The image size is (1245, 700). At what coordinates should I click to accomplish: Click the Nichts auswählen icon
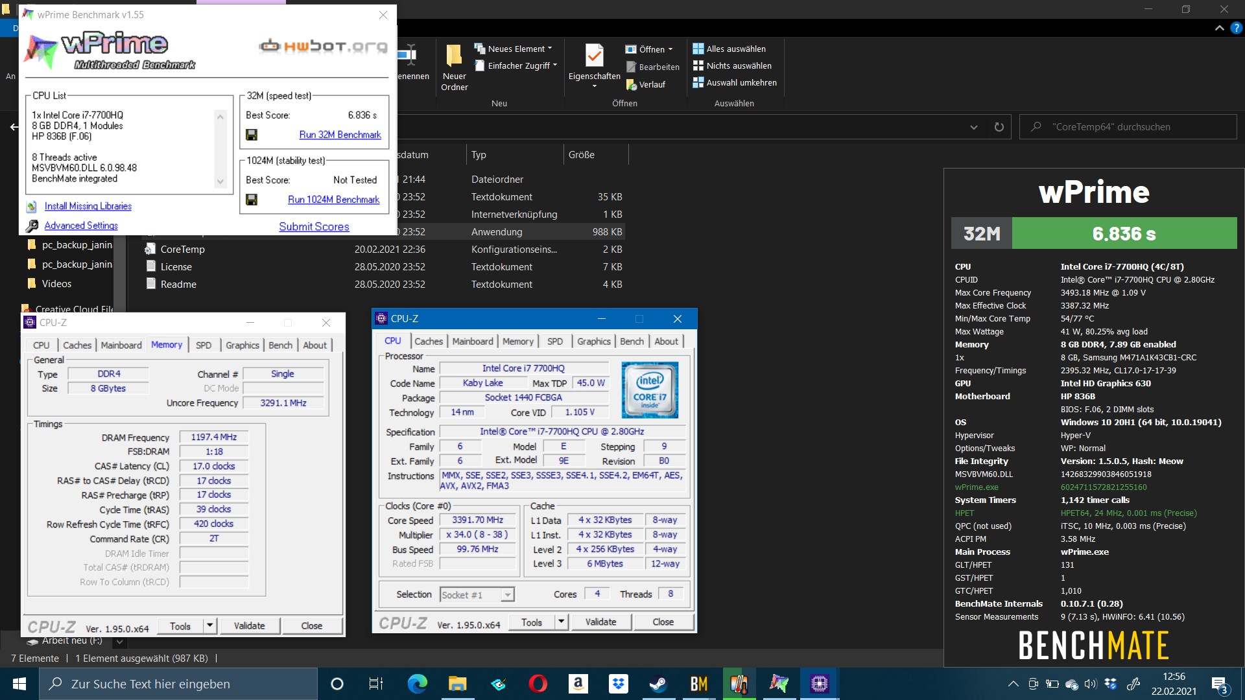point(698,65)
